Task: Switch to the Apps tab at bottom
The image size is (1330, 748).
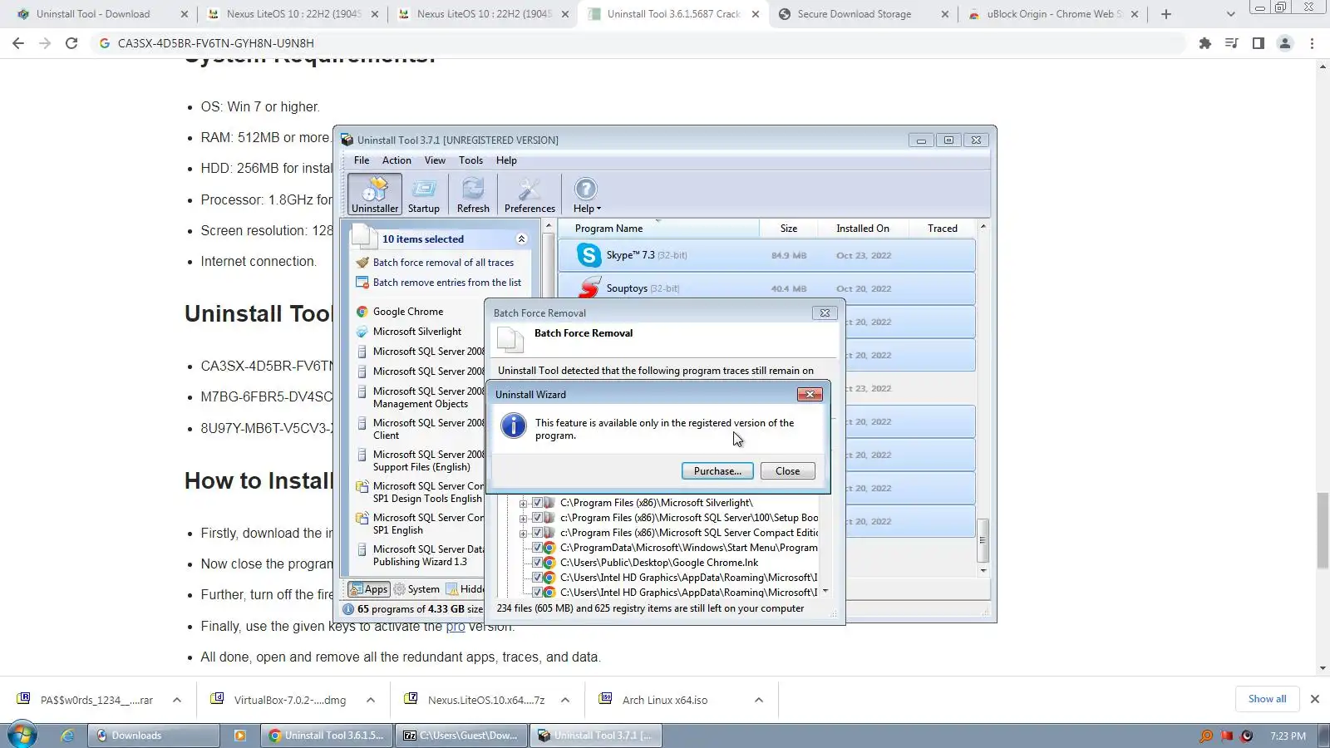Action: 368,589
